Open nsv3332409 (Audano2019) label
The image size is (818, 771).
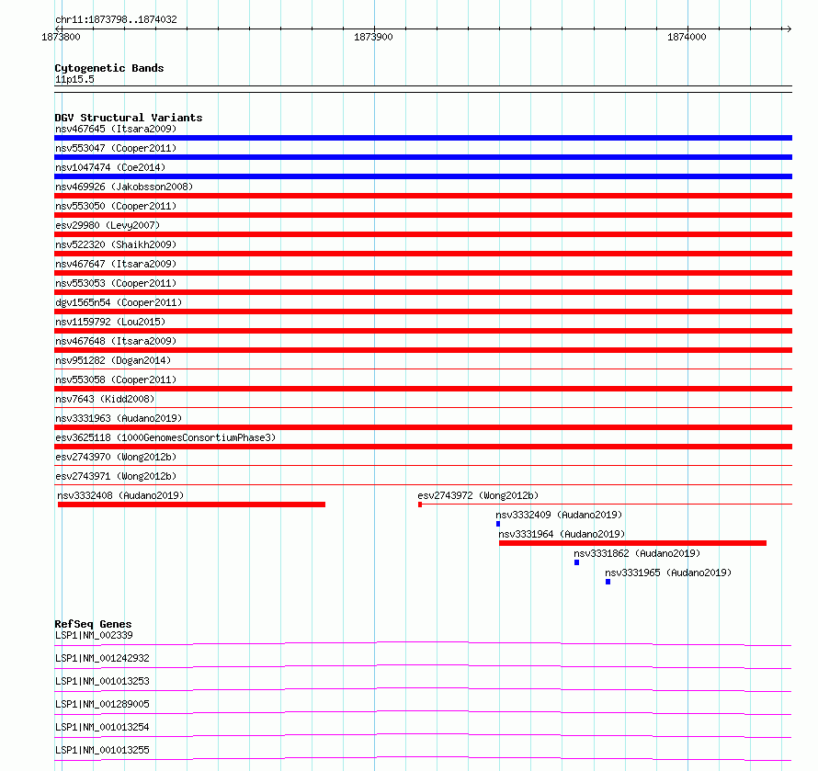(x=559, y=515)
